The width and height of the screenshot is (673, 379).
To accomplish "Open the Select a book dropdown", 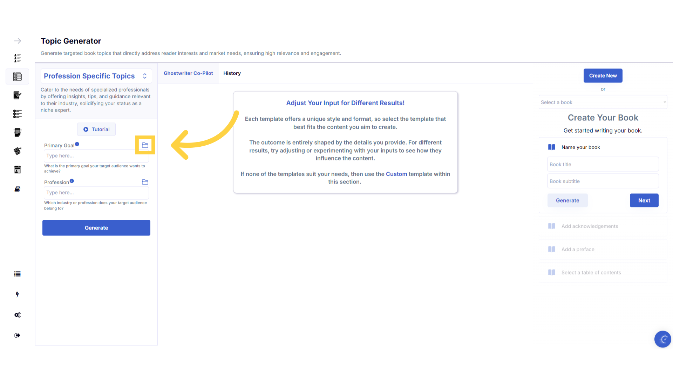I will coord(603,102).
